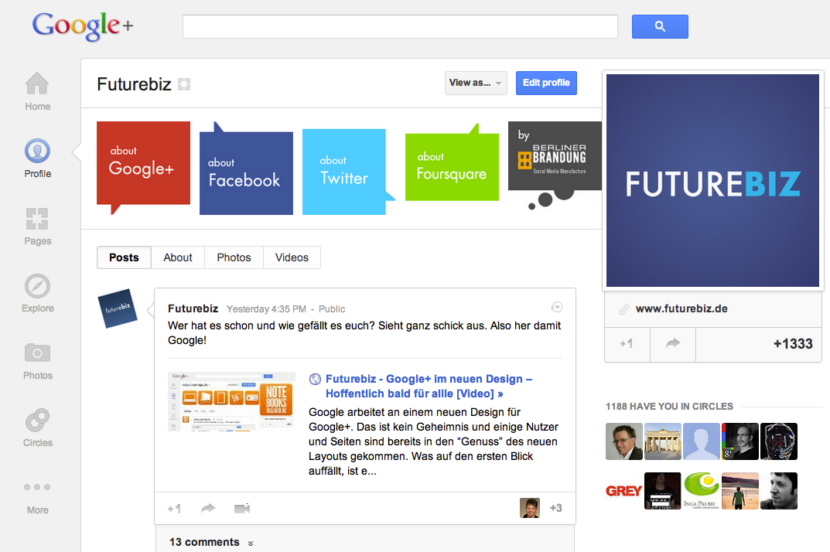Toggle +1 button under the profile website
Screen dimensions: 830x552
tap(627, 343)
